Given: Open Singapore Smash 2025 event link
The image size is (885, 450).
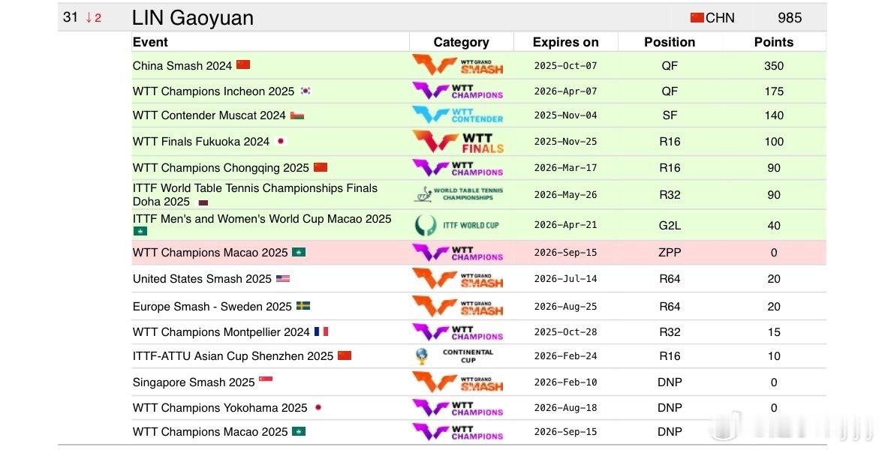Looking at the screenshot, I should pos(194,382).
